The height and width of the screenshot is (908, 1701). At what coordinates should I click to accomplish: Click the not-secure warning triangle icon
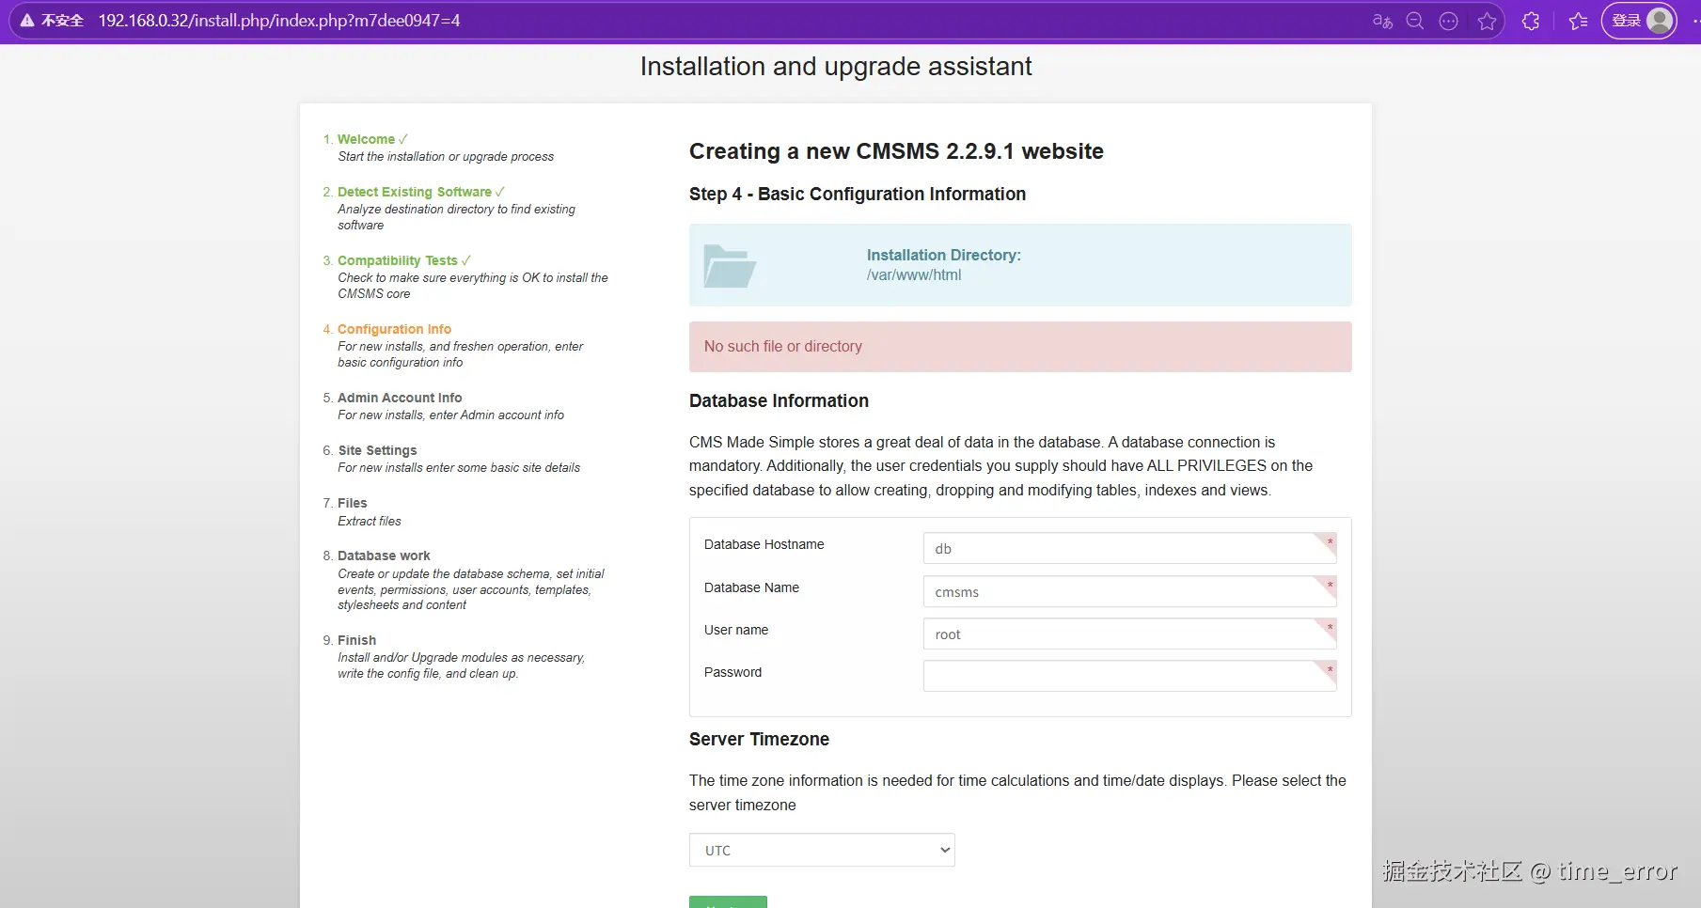click(27, 21)
